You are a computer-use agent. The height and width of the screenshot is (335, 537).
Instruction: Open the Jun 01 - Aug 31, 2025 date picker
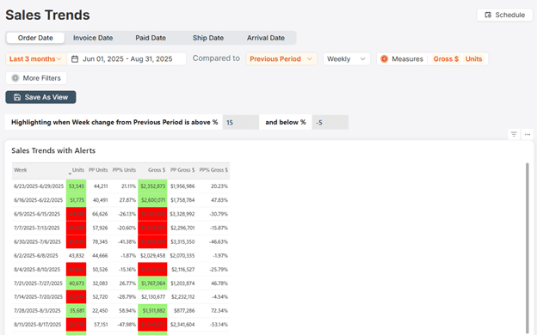coord(127,58)
